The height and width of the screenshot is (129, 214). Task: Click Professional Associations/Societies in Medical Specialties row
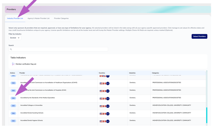click(167, 97)
